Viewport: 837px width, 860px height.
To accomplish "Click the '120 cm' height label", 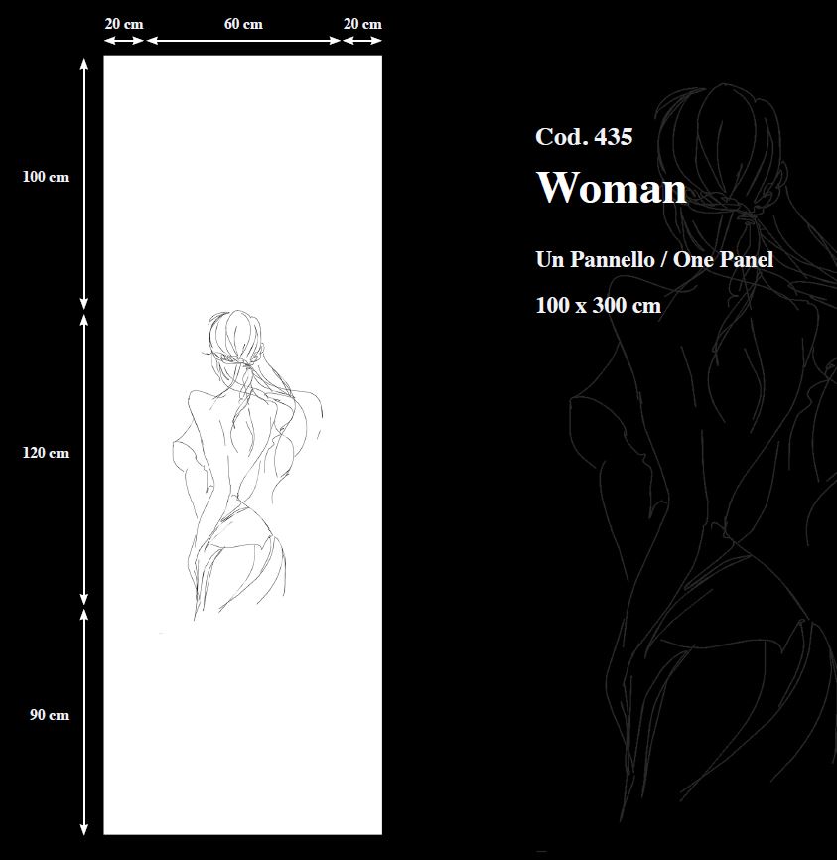I will [46, 453].
